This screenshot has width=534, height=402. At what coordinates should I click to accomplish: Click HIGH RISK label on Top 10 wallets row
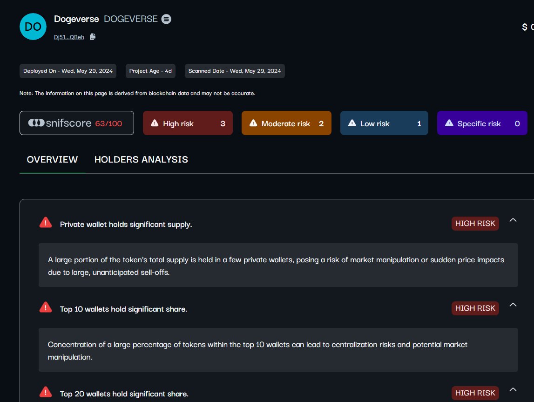475,308
